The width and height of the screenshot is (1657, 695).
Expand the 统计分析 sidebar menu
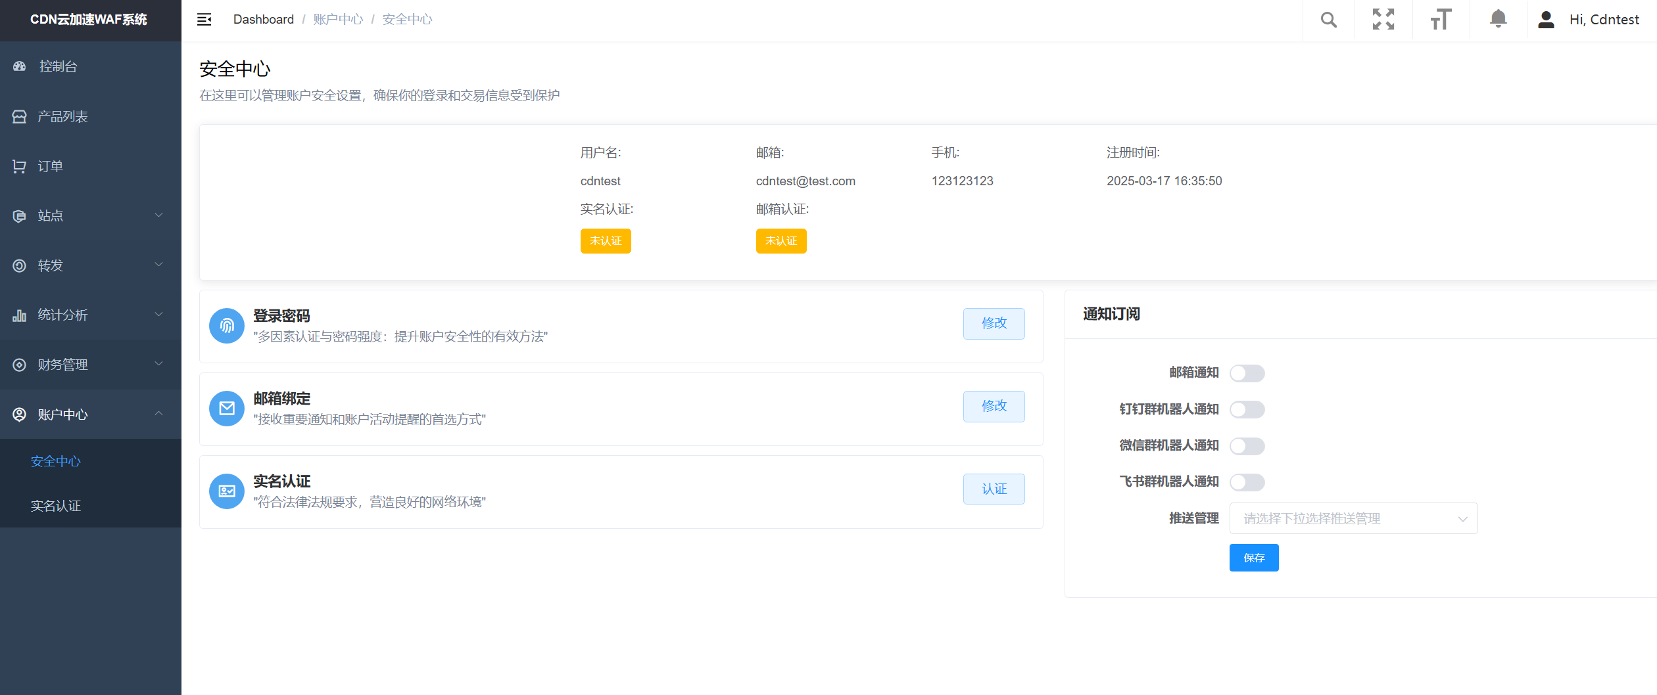click(90, 315)
